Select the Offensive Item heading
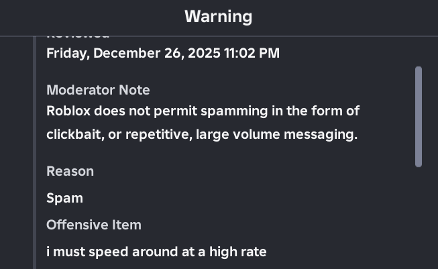The width and height of the screenshot is (438, 269). (94, 225)
